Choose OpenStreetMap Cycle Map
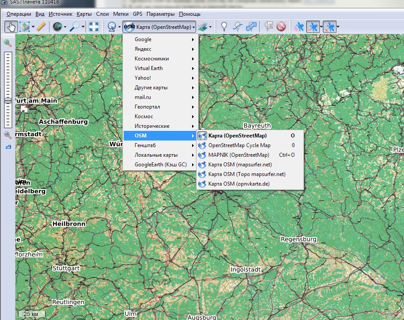This screenshot has width=404, height=320. point(250,145)
